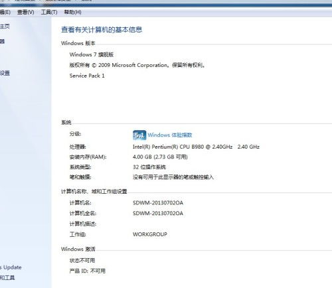Open the Windows 体验指数 link
The image size is (332, 288).
[170, 135]
